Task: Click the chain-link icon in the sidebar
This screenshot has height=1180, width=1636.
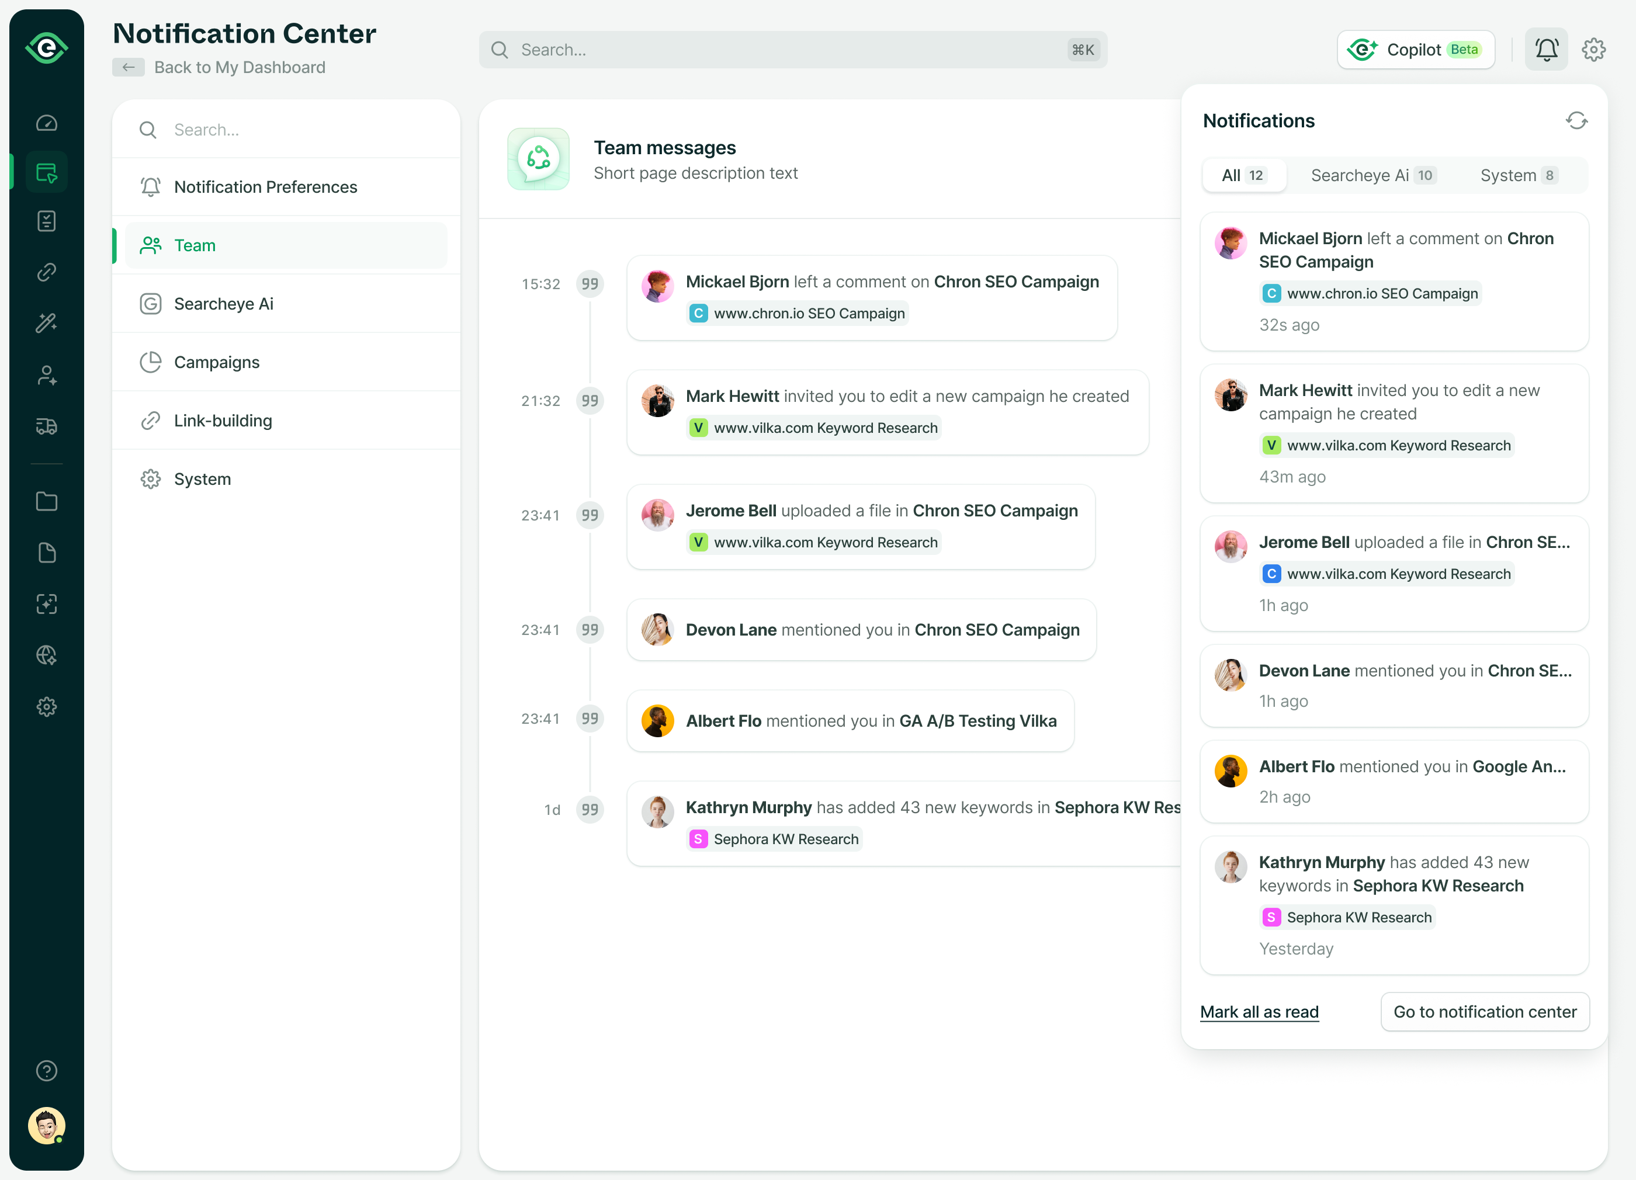Action: pyautogui.click(x=46, y=272)
